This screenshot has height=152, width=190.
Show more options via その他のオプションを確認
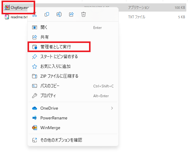[61, 140]
